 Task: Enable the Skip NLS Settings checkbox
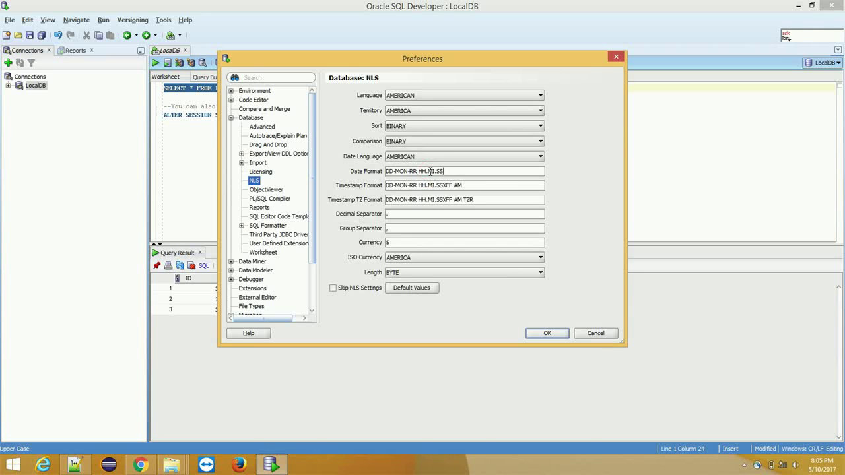(x=333, y=288)
